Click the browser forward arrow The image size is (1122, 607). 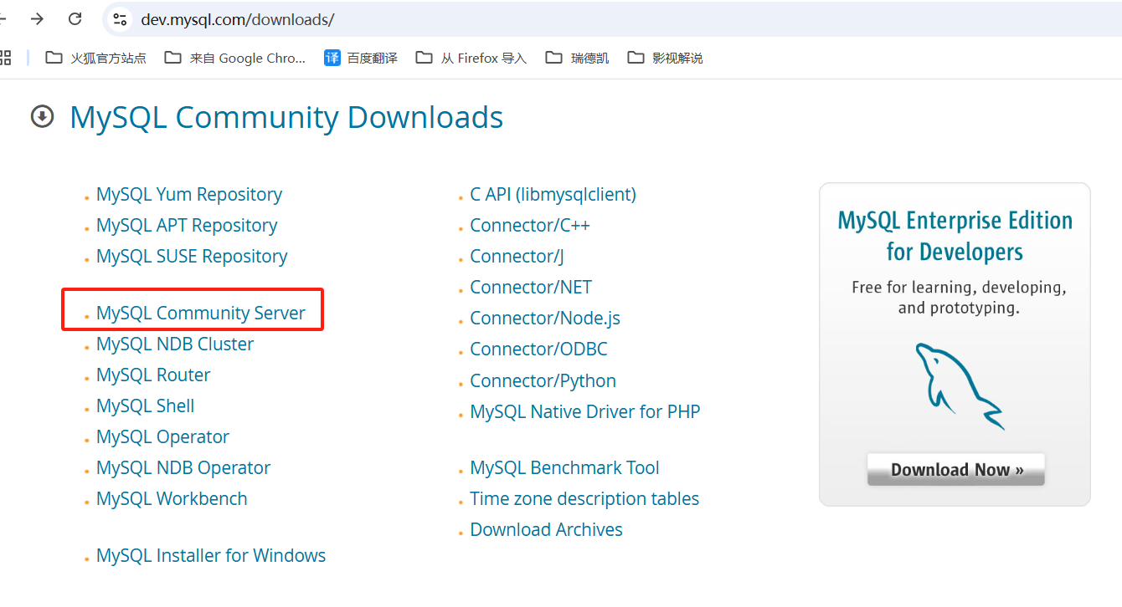click(x=35, y=18)
